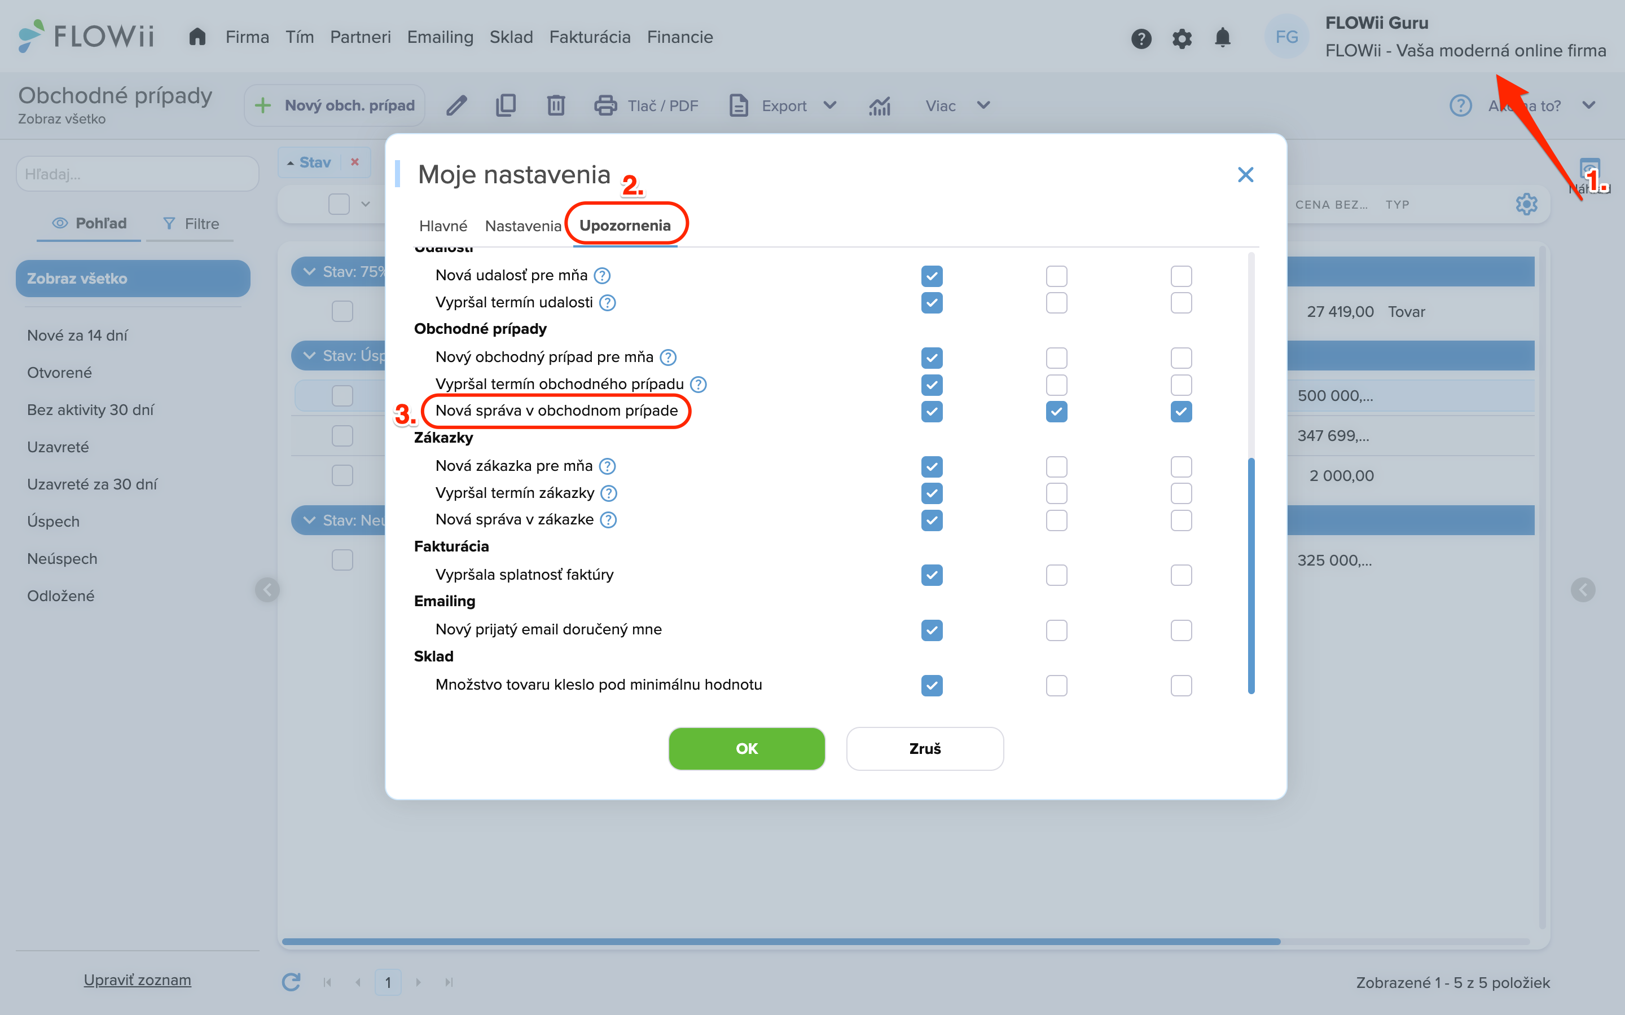Open the select-all checkbox dropdown arrow

(x=365, y=204)
